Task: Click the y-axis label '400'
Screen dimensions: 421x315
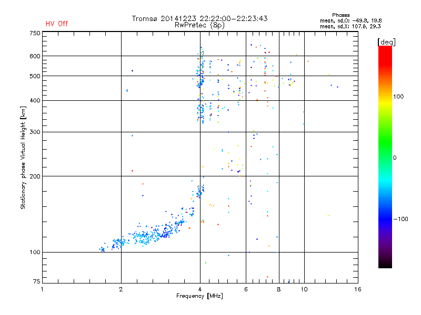Action: [x=35, y=101]
